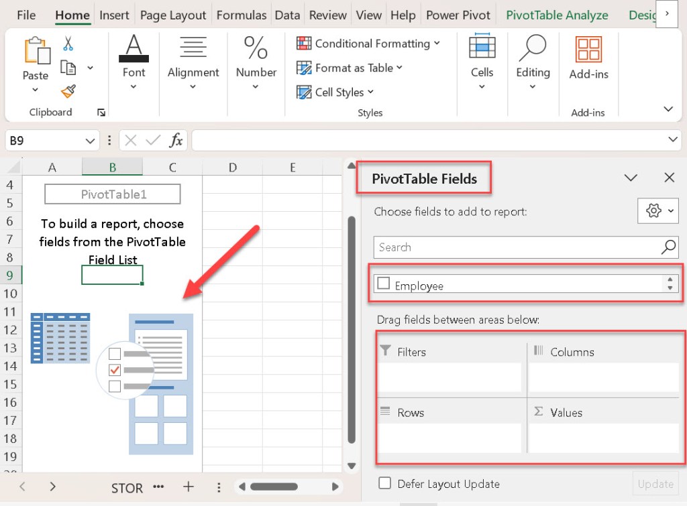
Task: Open the Font group
Action: tap(134, 62)
